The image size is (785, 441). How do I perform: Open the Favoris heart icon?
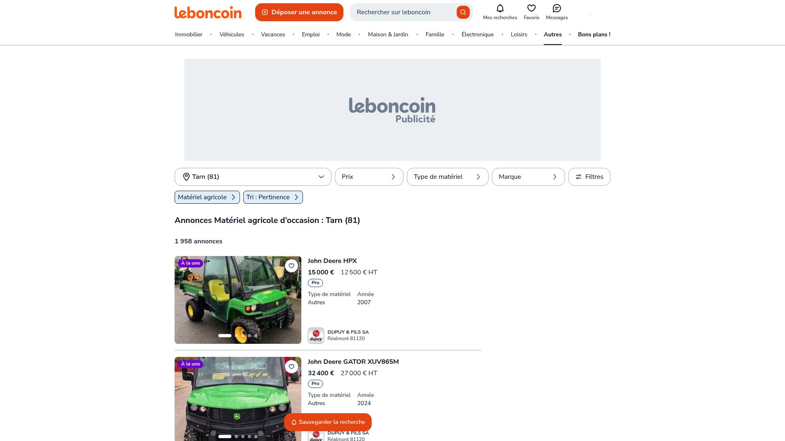531,9
